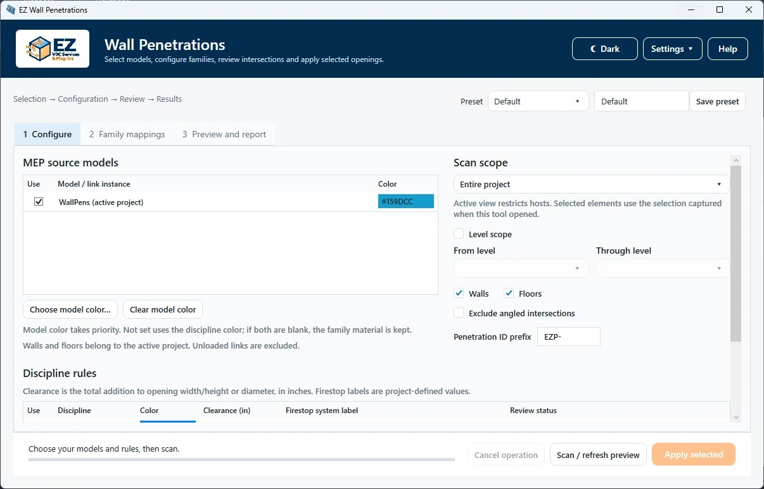This screenshot has width=764, height=489.
Task: Click the preset name input field
Action: [641, 101]
